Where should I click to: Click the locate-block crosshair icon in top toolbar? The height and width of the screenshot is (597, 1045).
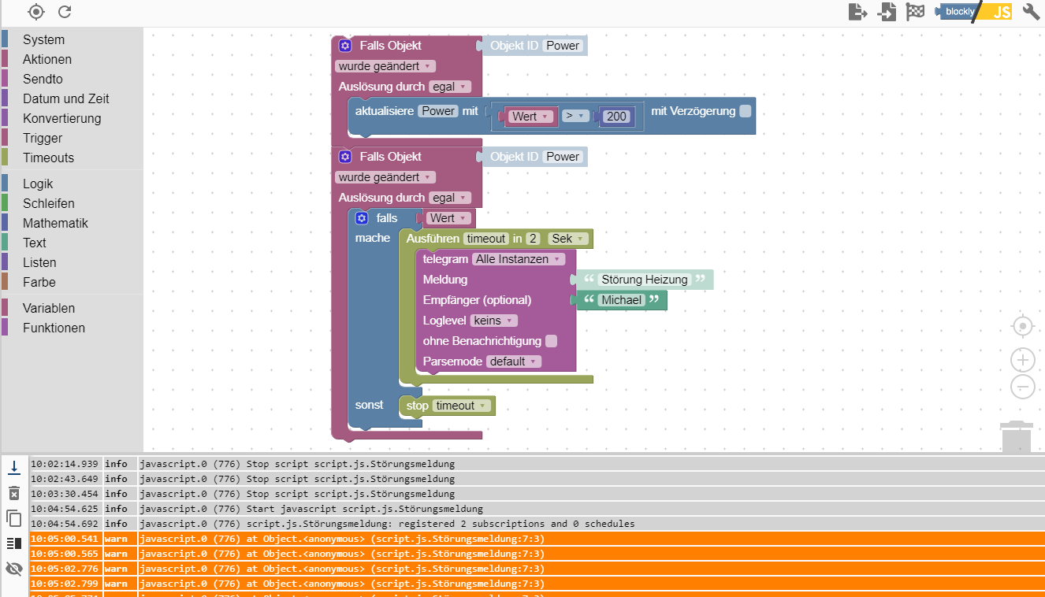click(36, 12)
